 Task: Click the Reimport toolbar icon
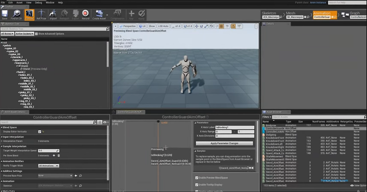(64, 15)
